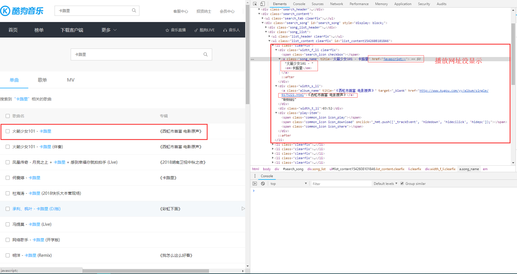The height and width of the screenshot is (274, 517).
Task: Select a.song_name in DOM breadcrumb
Action: click(469, 169)
